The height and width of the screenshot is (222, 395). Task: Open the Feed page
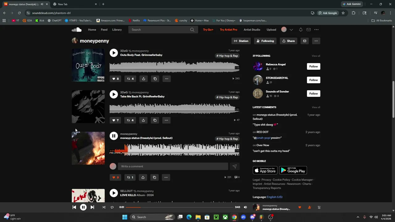point(104,30)
